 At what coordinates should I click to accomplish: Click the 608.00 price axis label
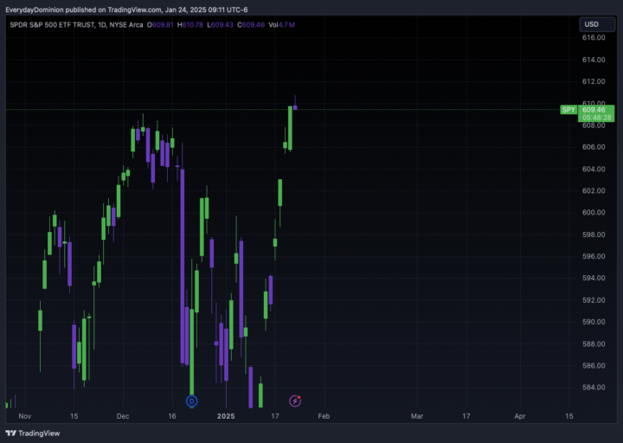[x=594, y=125]
